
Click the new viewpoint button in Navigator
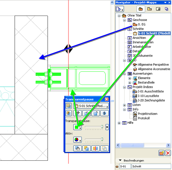coord(161,153)
